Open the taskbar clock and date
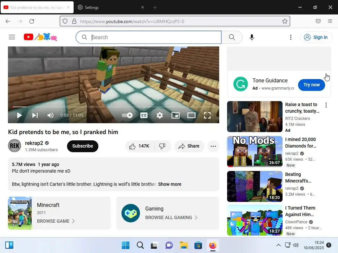The width and height of the screenshot is (338, 253). click(x=314, y=245)
